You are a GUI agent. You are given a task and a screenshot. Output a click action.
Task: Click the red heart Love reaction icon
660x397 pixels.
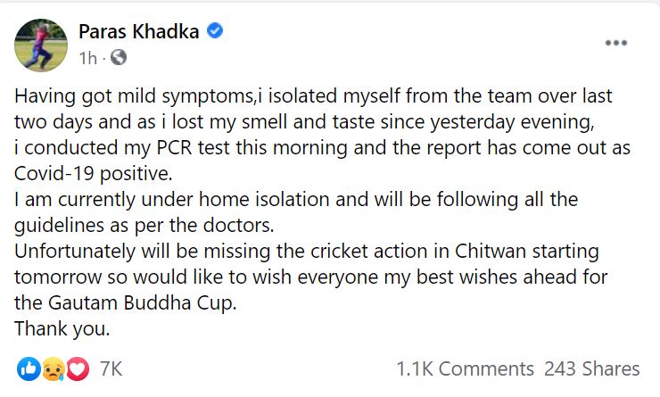coord(77,368)
